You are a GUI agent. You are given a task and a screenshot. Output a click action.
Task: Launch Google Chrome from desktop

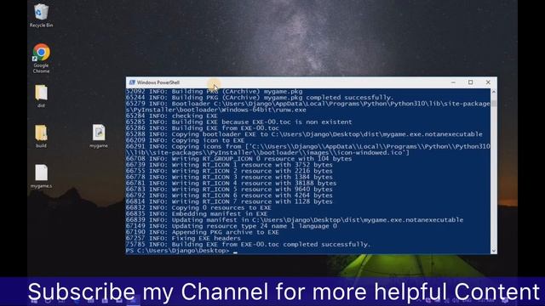point(41,58)
